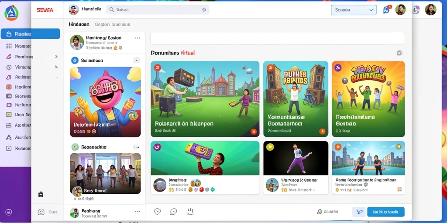Click the blue button at bottom right
This screenshot has height=223, width=447.
tap(386, 212)
